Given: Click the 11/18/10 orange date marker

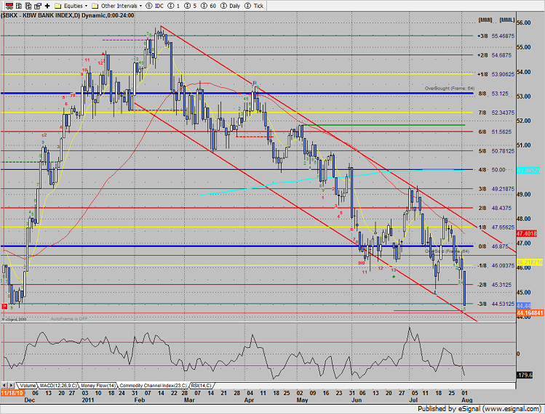Looking at the screenshot, I should pyautogui.click(x=12, y=393).
